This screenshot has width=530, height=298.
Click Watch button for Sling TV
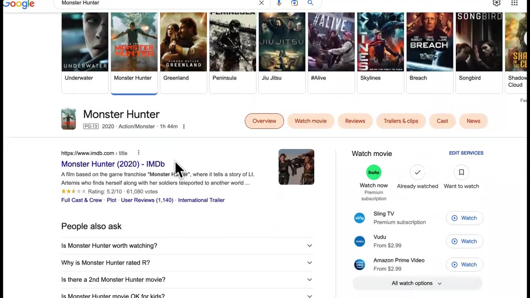pos(465,218)
